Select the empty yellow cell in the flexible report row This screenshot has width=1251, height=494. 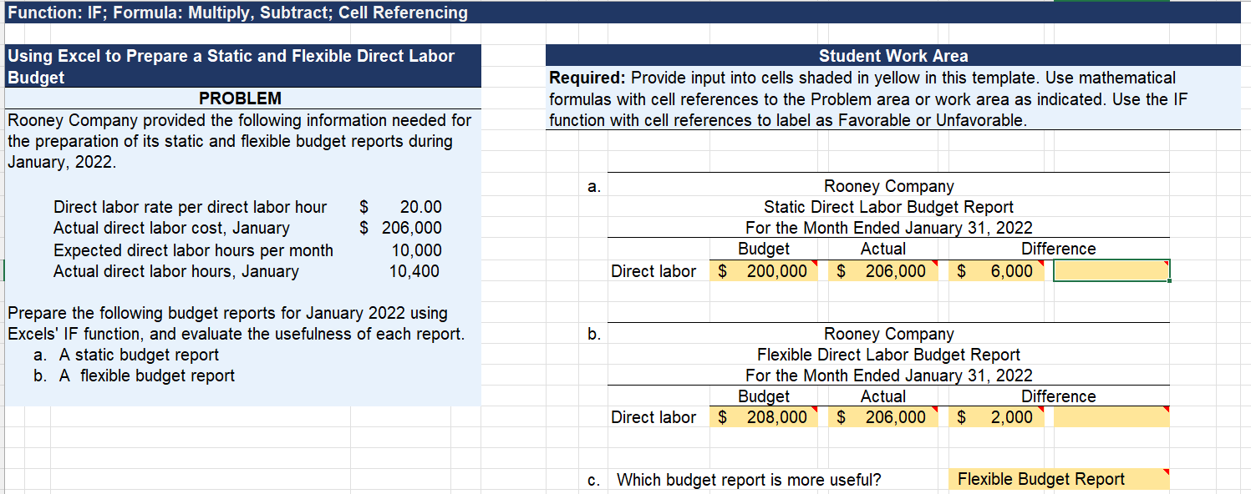(x=1111, y=416)
